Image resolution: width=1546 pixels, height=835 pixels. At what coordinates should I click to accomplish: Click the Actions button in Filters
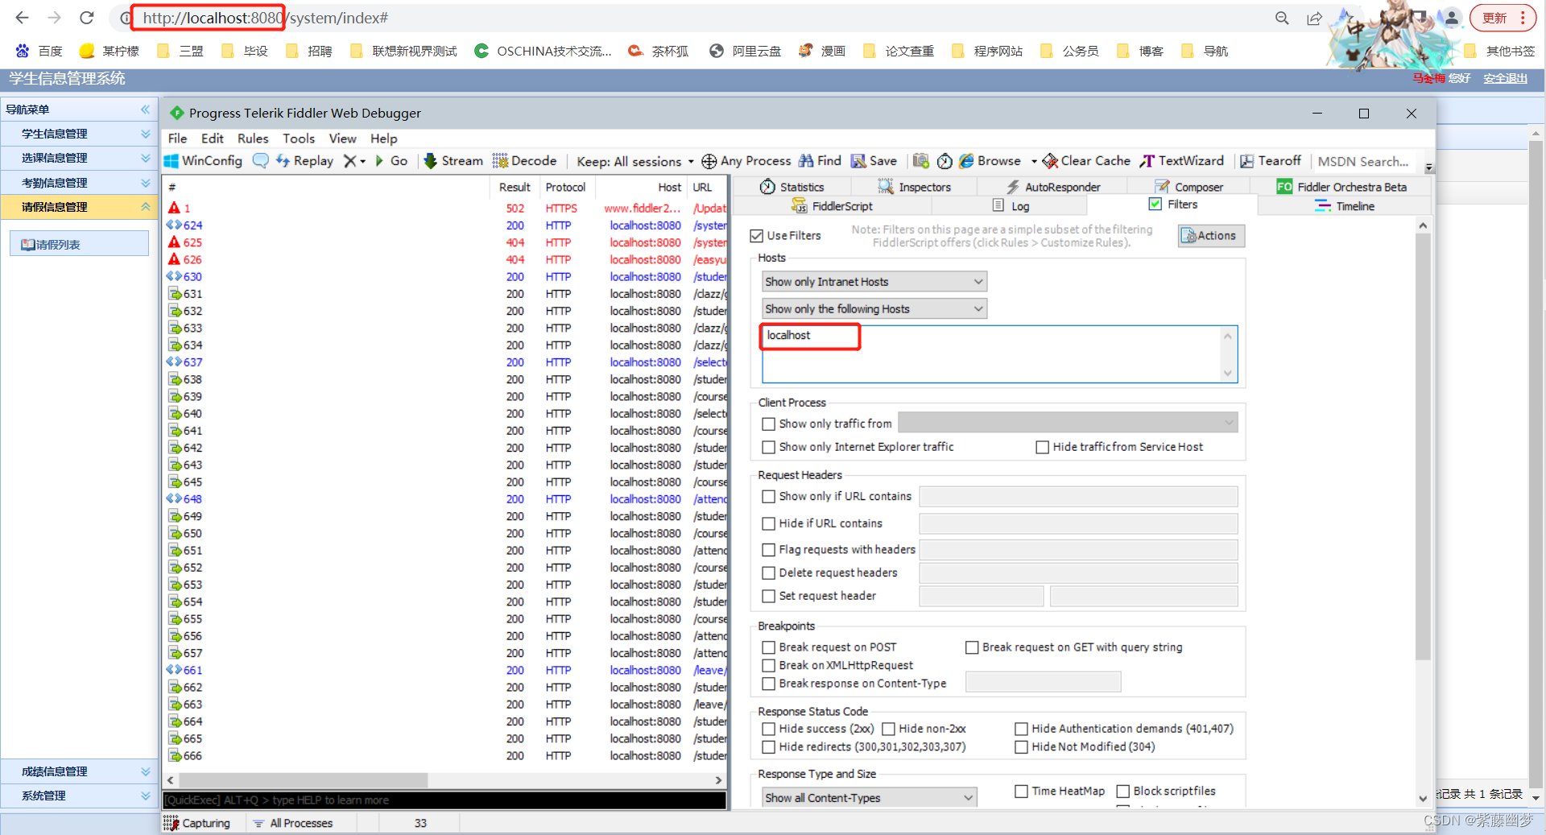click(1210, 236)
